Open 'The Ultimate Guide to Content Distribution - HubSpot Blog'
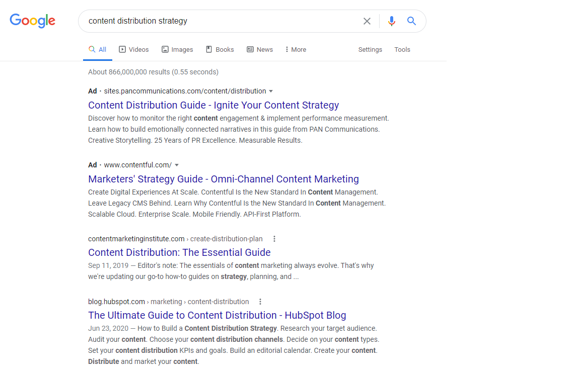580x377 pixels. pyautogui.click(x=217, y=315)
